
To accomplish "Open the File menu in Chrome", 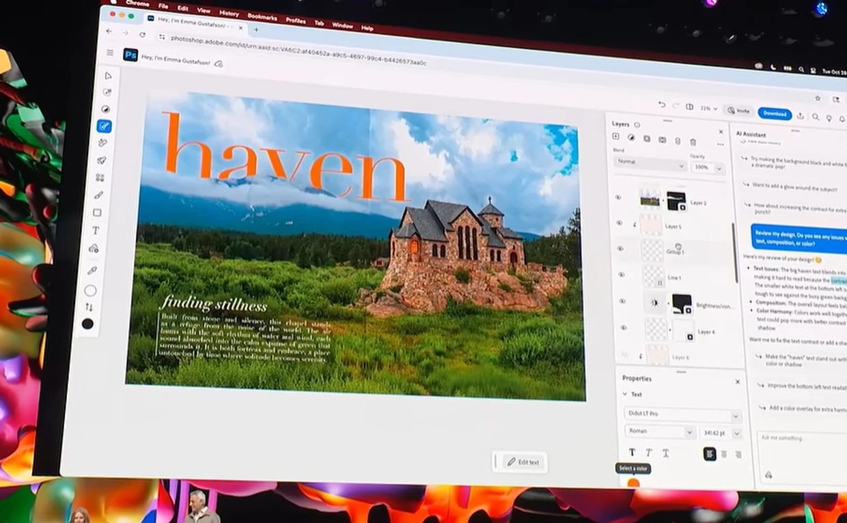I will (x=163, y=6).
